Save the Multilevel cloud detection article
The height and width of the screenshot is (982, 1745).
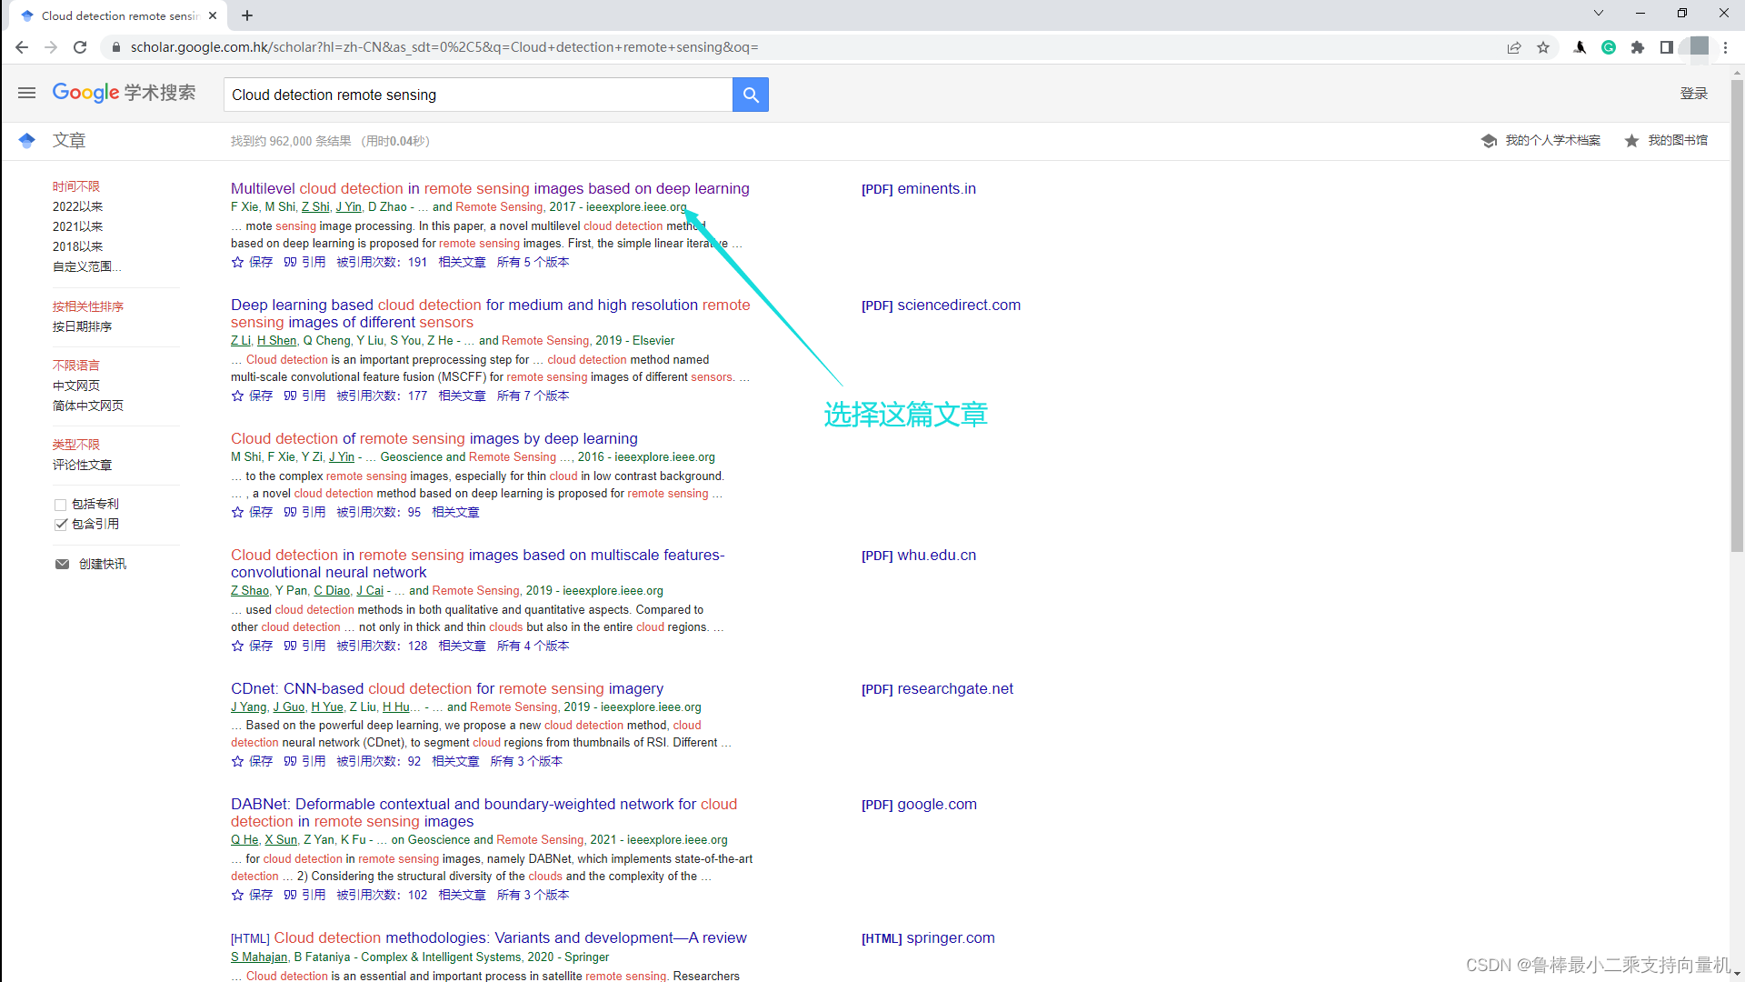pos(252,262)
